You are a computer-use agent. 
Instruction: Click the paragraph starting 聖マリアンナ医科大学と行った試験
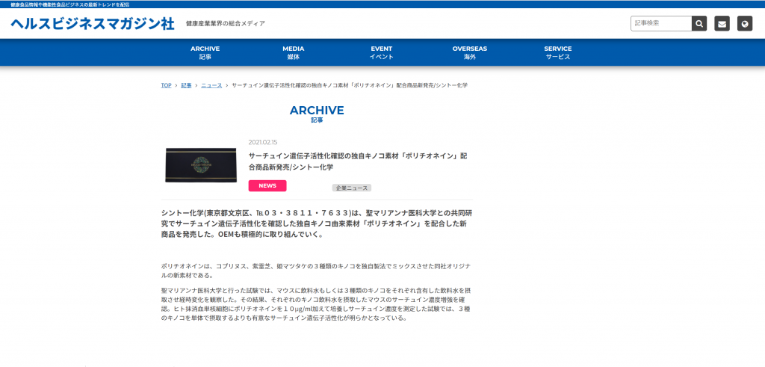(x=316, y=304)
